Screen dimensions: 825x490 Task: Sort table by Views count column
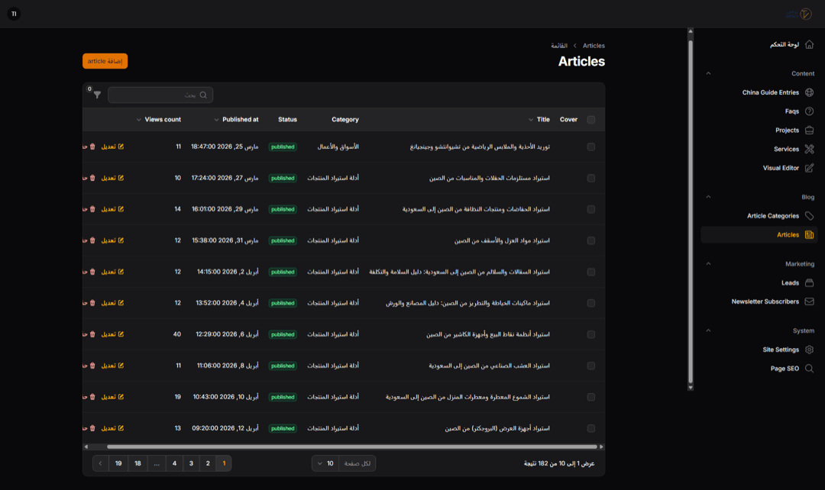[x=158, y=120]
